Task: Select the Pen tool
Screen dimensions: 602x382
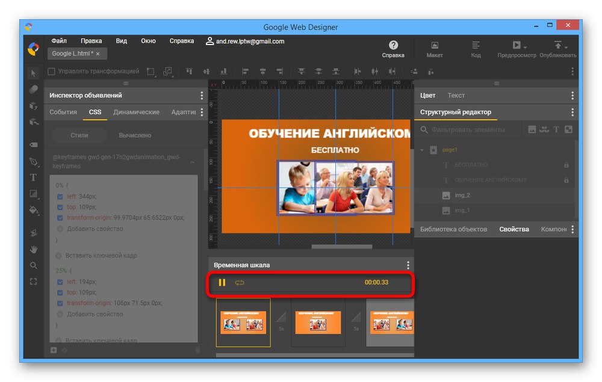Action: click(33, 161)
